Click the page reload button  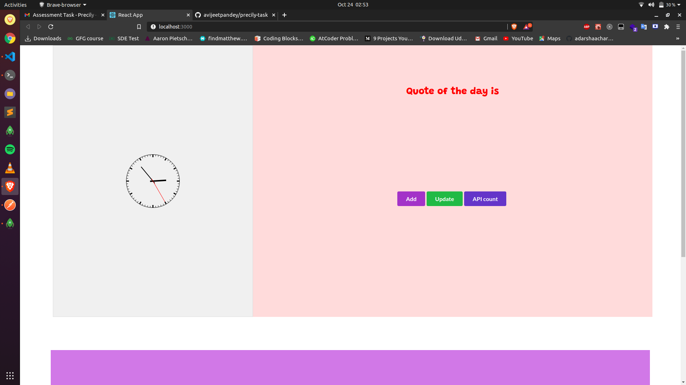pyautogui.click(x=51, y=27)
